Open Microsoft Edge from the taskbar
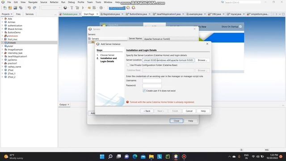This screenshot has width=286, height=161. click(135, 157)
